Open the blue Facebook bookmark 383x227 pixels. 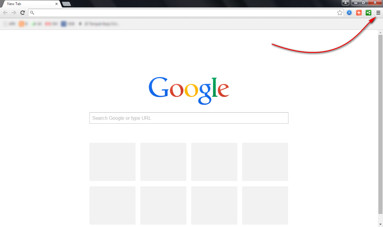pyautogui.click(x=68, y=24)
